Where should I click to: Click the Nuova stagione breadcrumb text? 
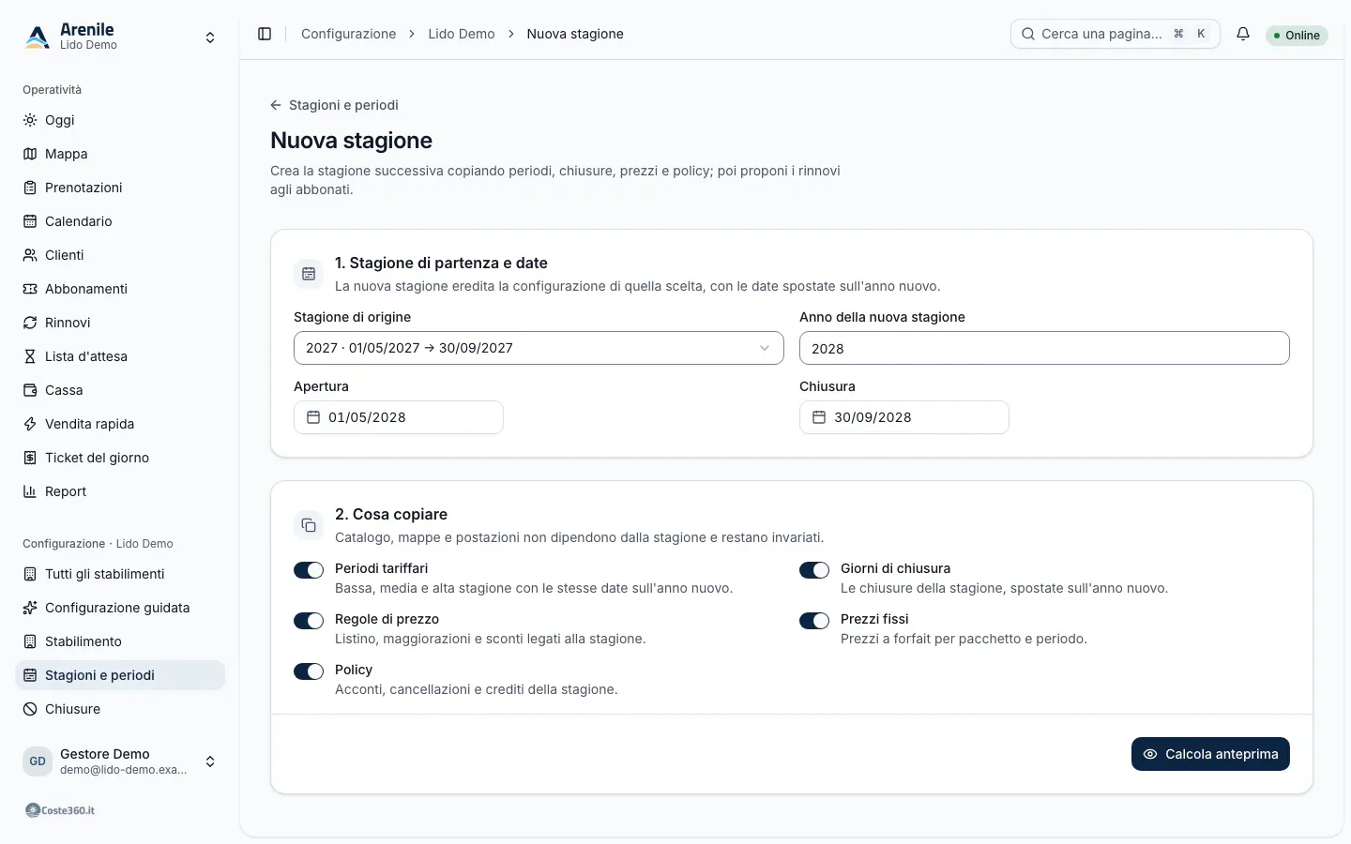pyautogui.click(x=575, y=34)
